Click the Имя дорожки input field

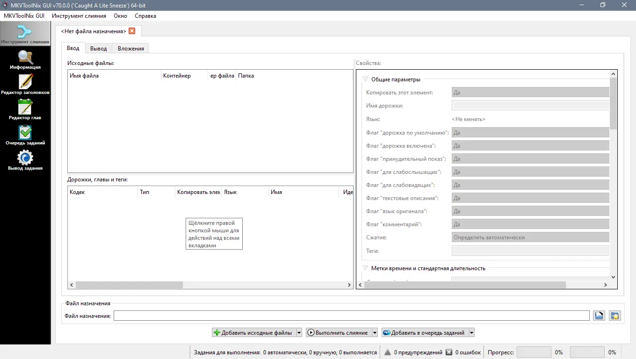click(x=530, y=106)
